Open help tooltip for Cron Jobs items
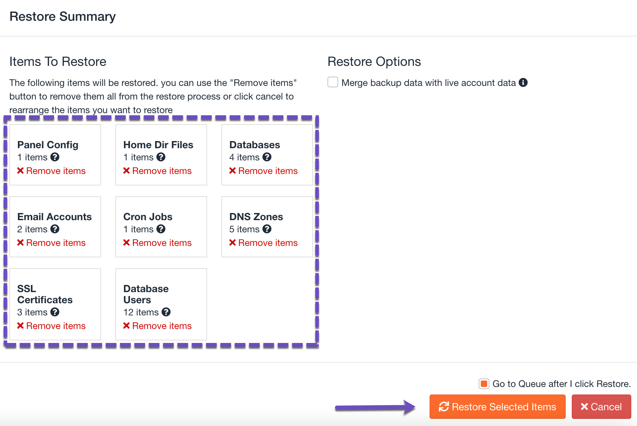The height and width of the screenshot is (426, 637). 161,229
